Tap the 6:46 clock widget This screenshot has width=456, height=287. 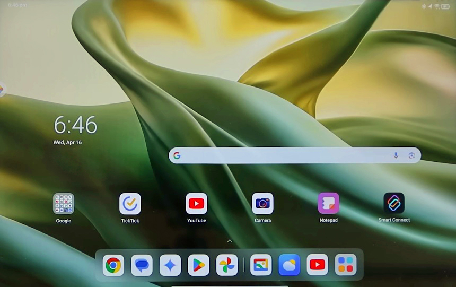point(75,125)
